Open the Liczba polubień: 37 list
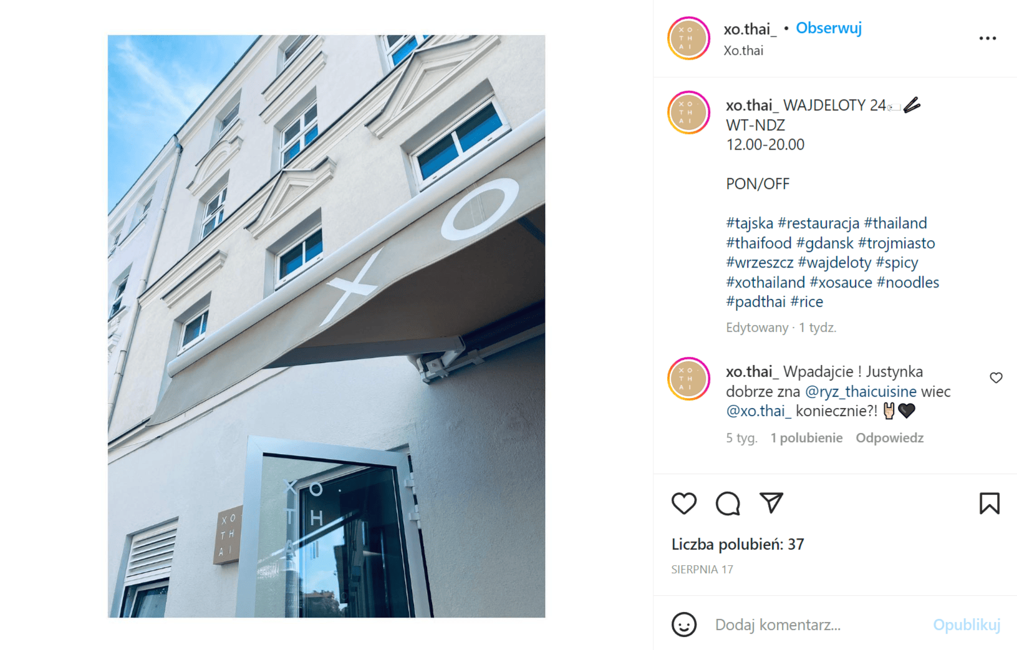 [738, 545]
